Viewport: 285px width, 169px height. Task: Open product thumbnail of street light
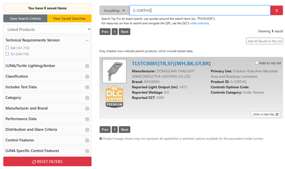[114, 71]
